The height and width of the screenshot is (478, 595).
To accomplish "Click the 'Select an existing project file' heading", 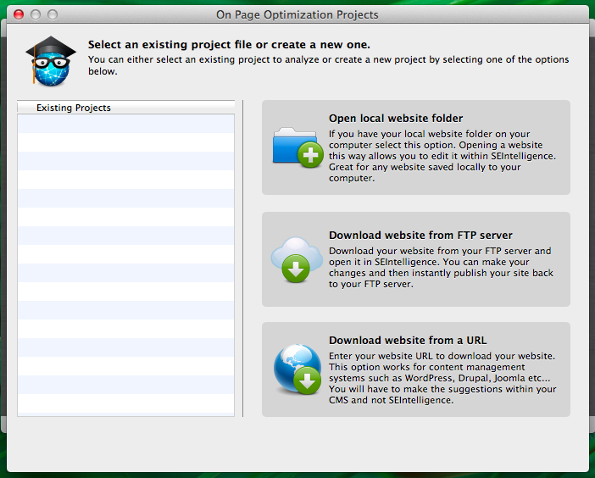I will 229,45.
